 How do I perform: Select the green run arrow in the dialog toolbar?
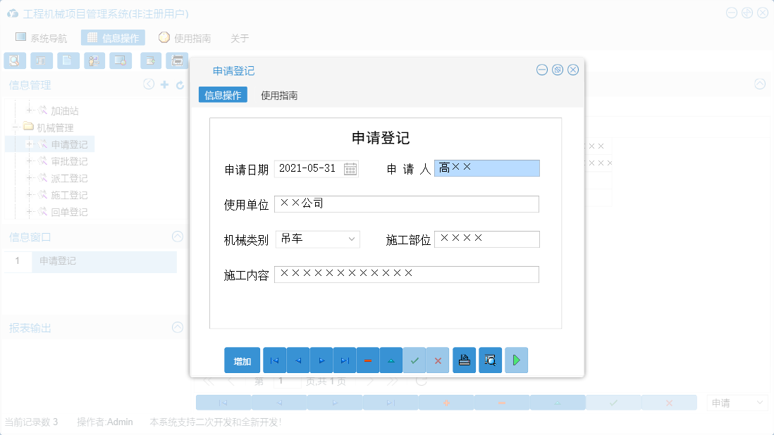point(516,360)
